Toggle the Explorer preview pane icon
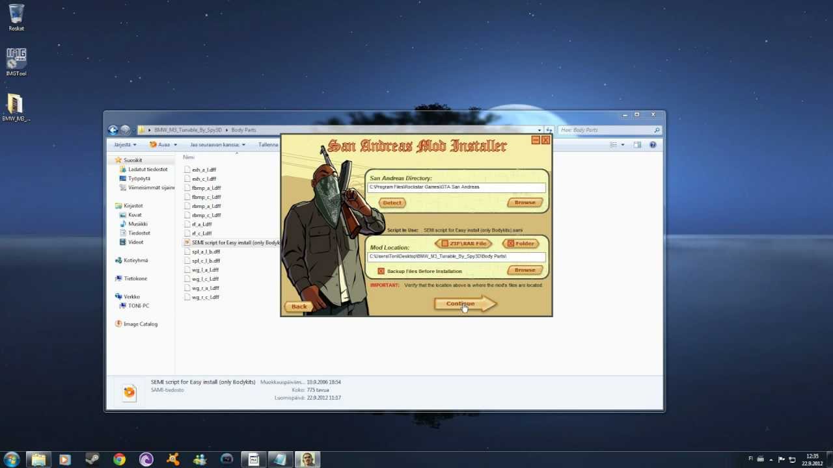 637,145
